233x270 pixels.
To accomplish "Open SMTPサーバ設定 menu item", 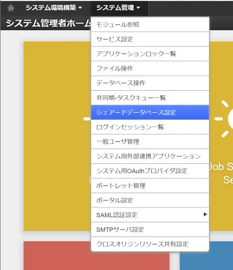I will tap(150, 230).
